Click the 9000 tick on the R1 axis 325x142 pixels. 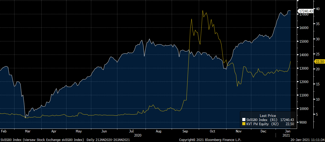(303, 122)
